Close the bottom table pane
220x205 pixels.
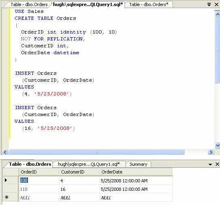[217, 164]
